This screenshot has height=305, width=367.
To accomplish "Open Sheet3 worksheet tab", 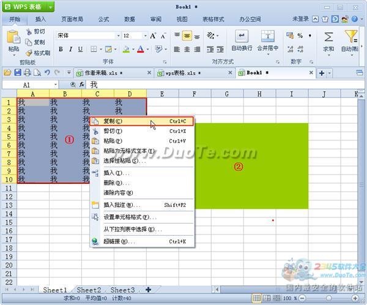I will [123, 290].
